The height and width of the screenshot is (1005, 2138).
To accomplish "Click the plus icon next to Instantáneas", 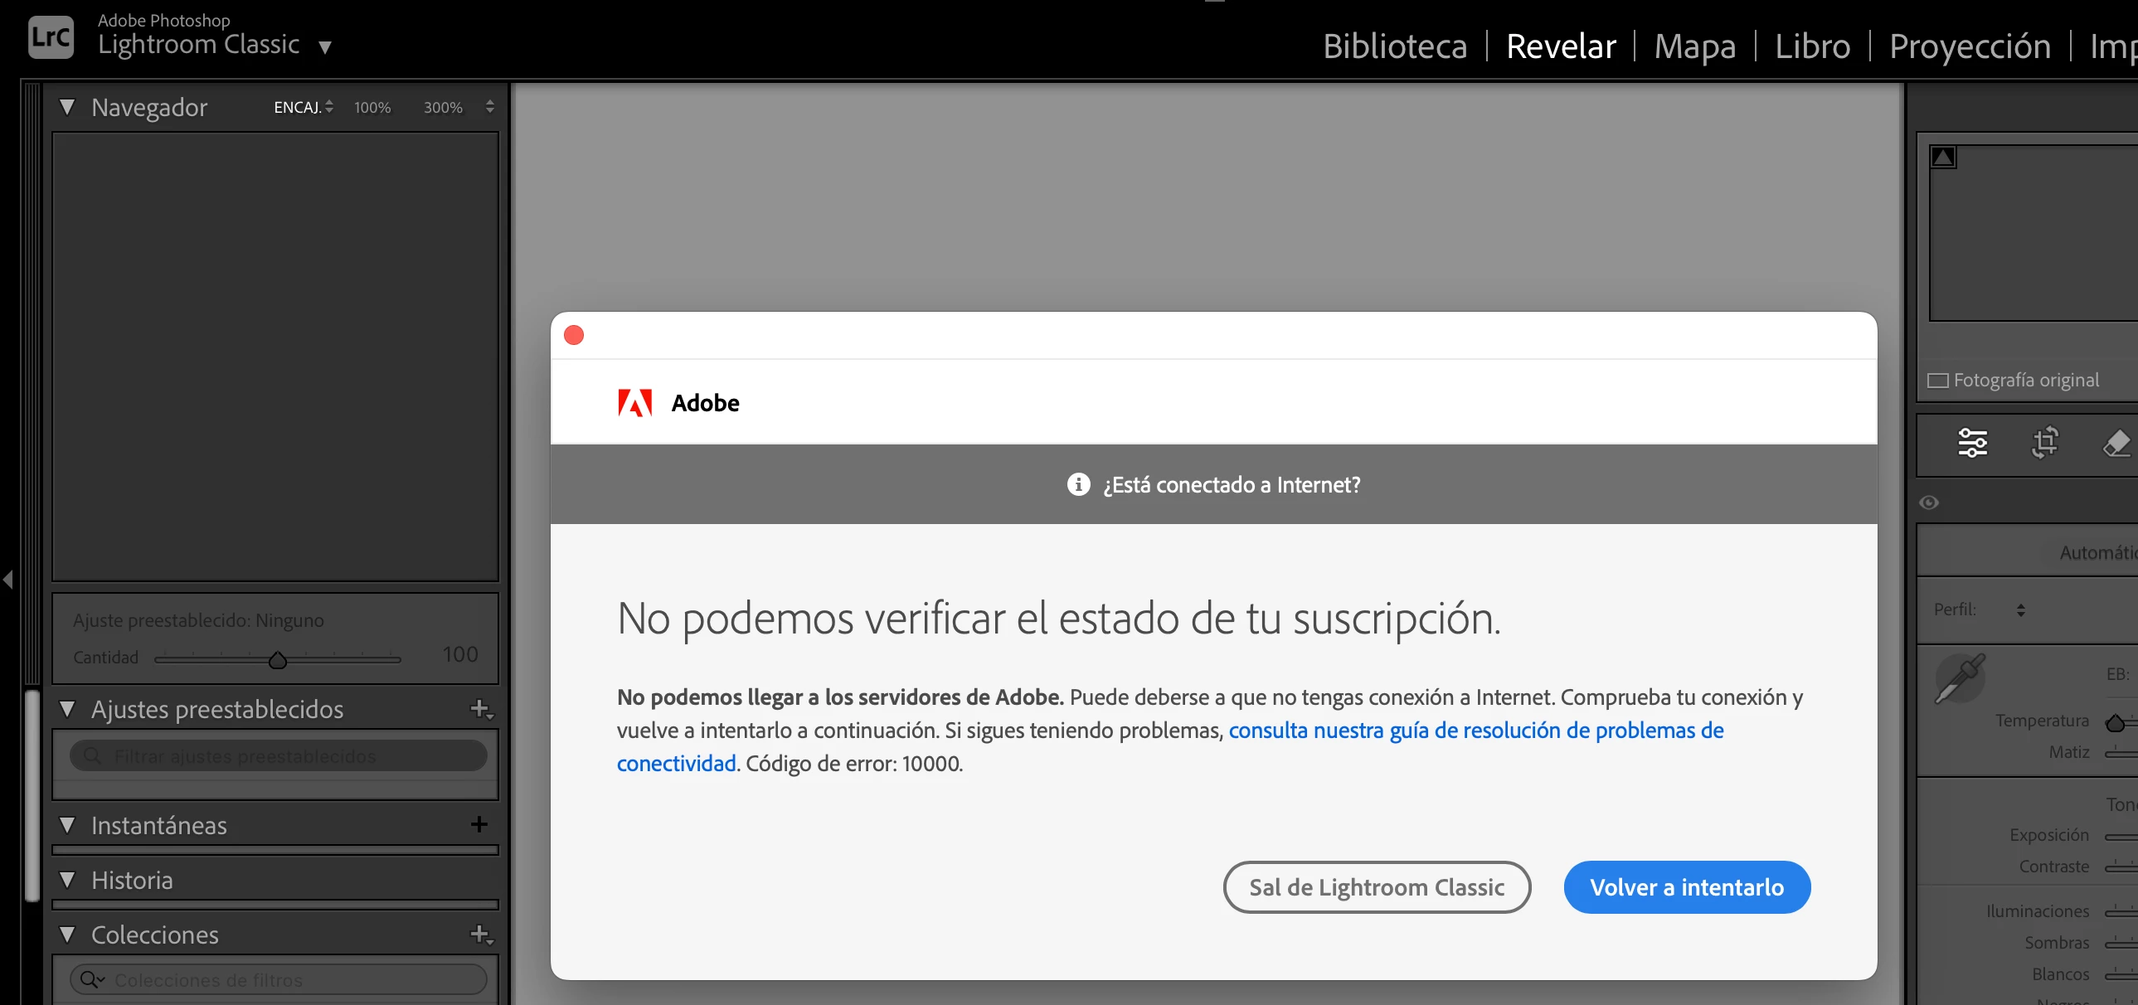I will pyautogui.click(x=479, y=824).
